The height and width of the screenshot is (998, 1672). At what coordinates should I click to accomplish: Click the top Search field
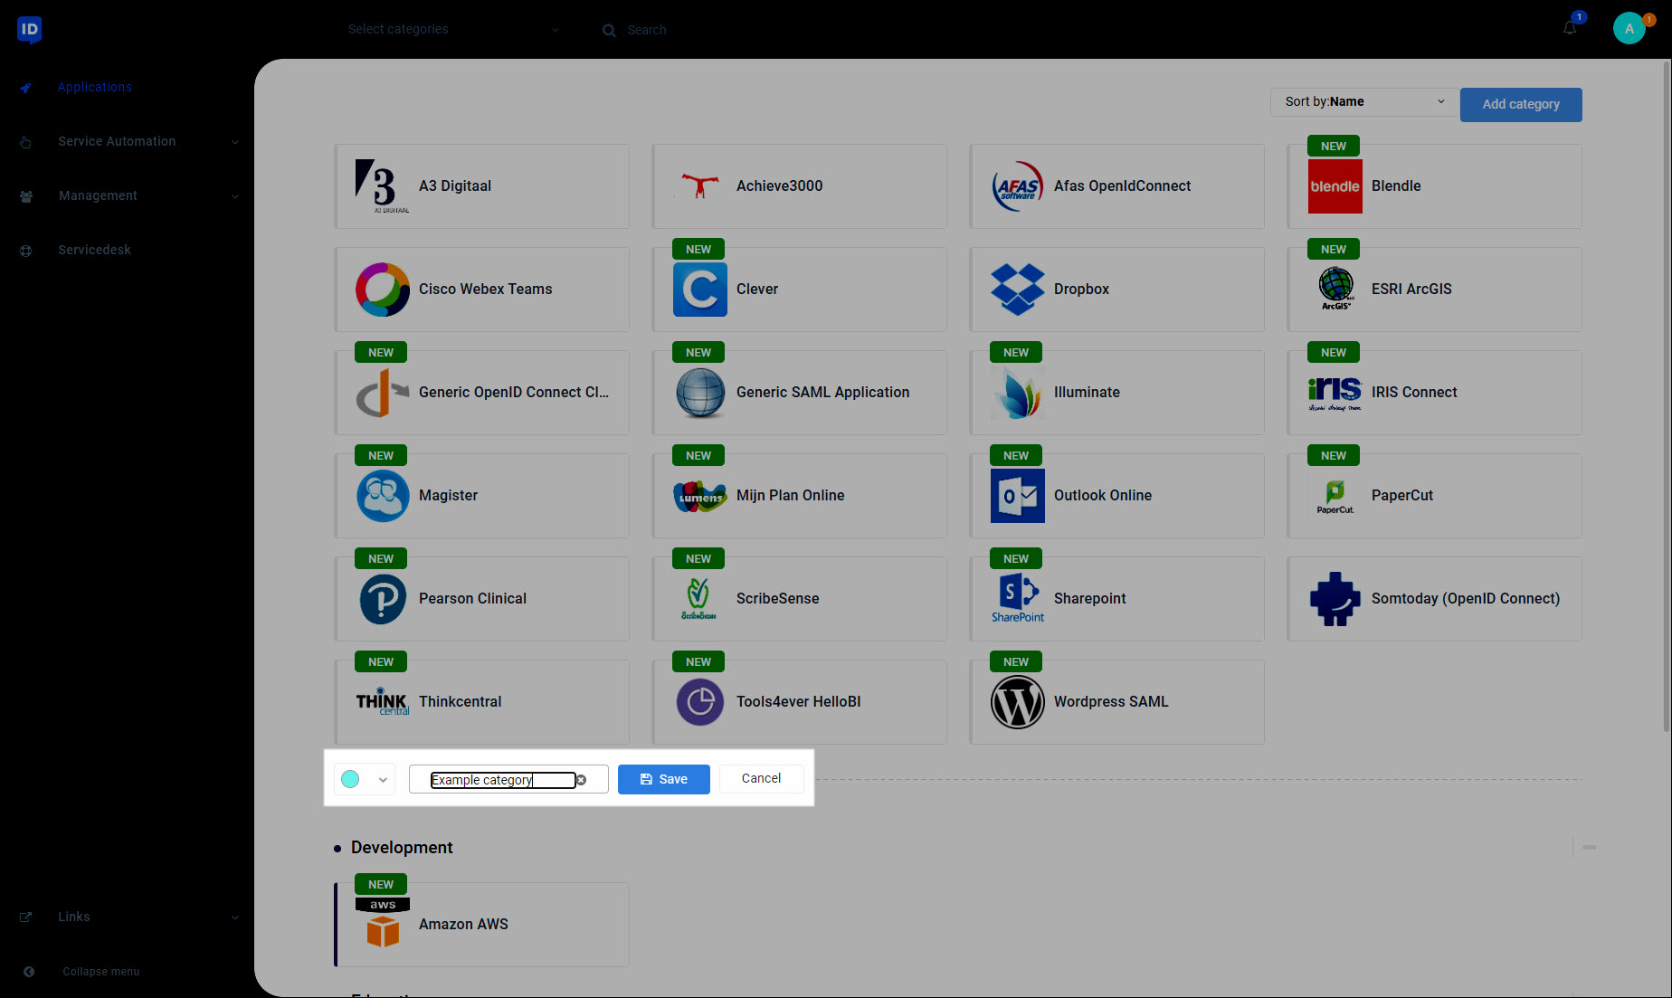click(x=647, y=30)
